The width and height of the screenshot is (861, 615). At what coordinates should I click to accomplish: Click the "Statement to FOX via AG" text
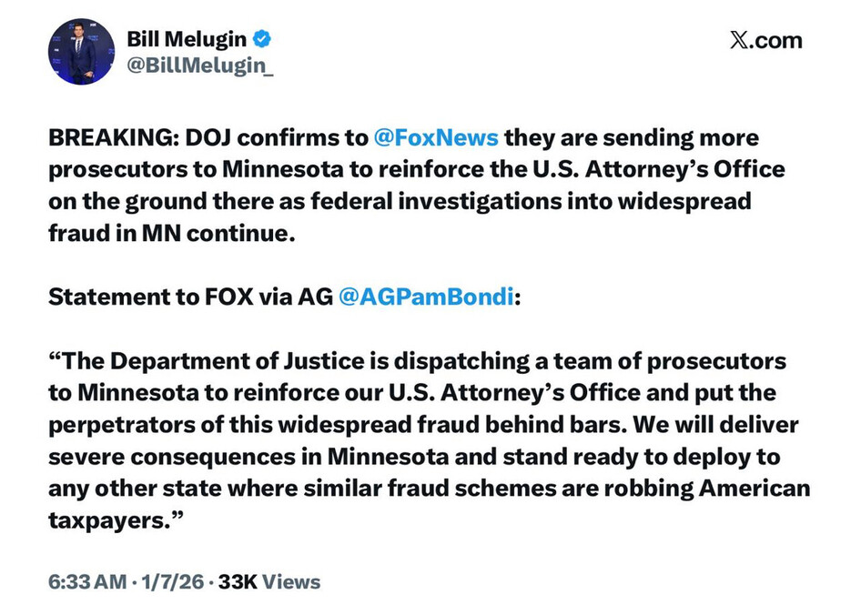click(x=188, y=297)
